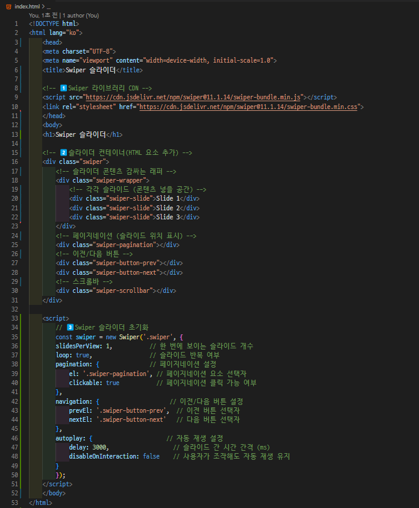Click "Swiper 슬라이더" inside the h1 tag

click(81, 134)
